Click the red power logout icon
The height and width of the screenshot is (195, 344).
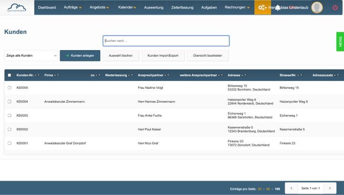pos(335,8)
